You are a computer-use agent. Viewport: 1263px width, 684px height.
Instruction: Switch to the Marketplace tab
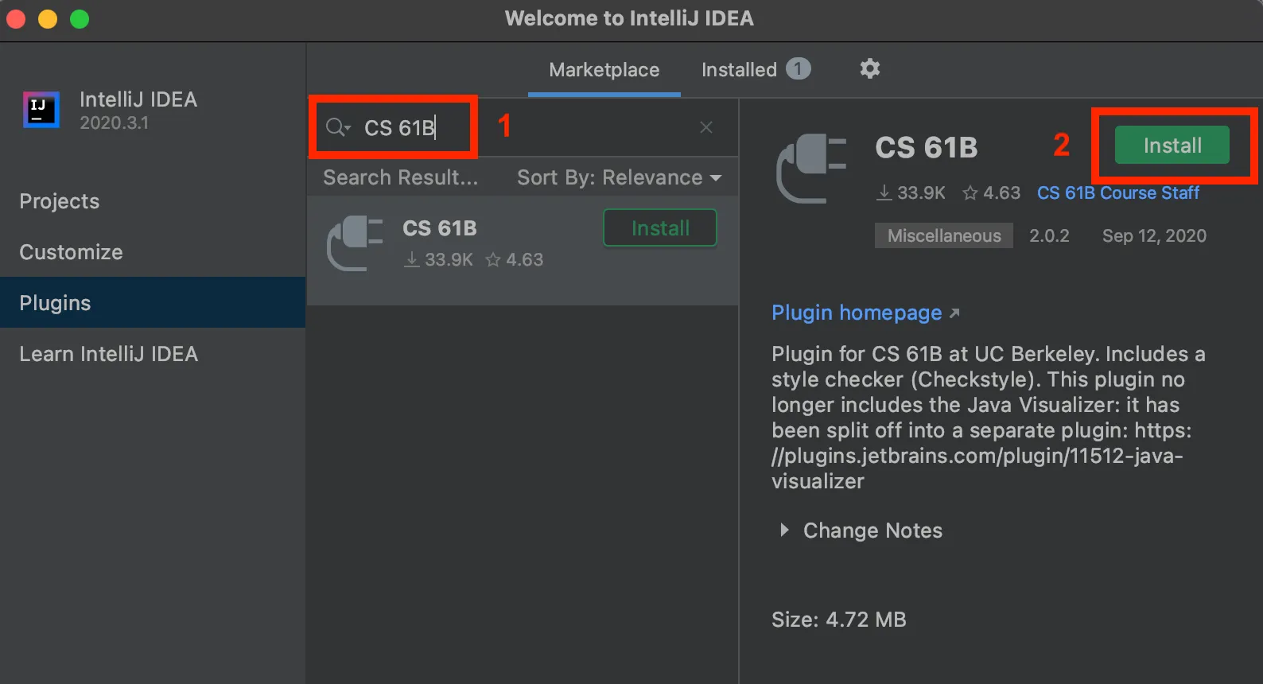604,70
